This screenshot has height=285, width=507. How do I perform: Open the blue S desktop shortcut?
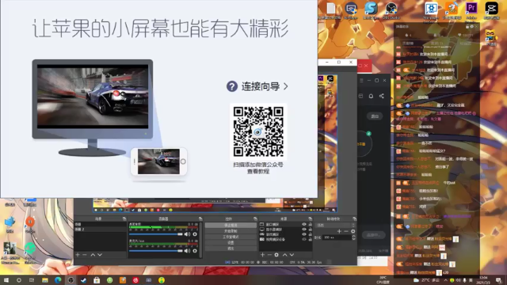click(x=371, y=10)
